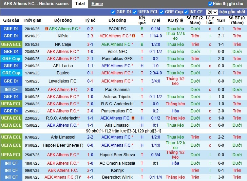
Task: Toggle the GRE Cup filter checkbox
Action: click(161, 12)
